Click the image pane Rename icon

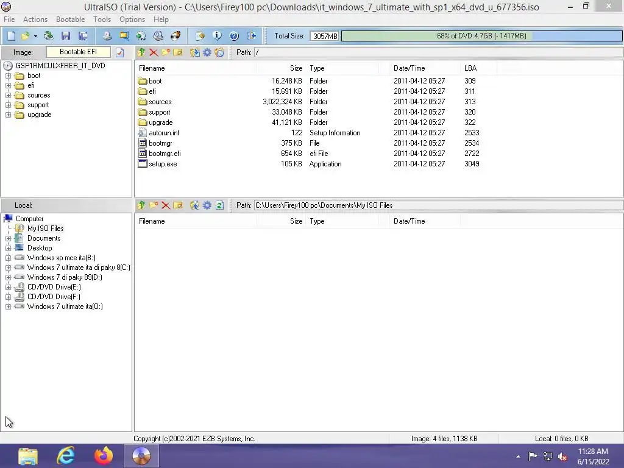(x=178, y=52)
